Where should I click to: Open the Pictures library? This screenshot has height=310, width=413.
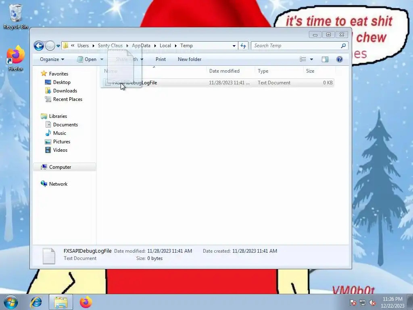[62, 142]
